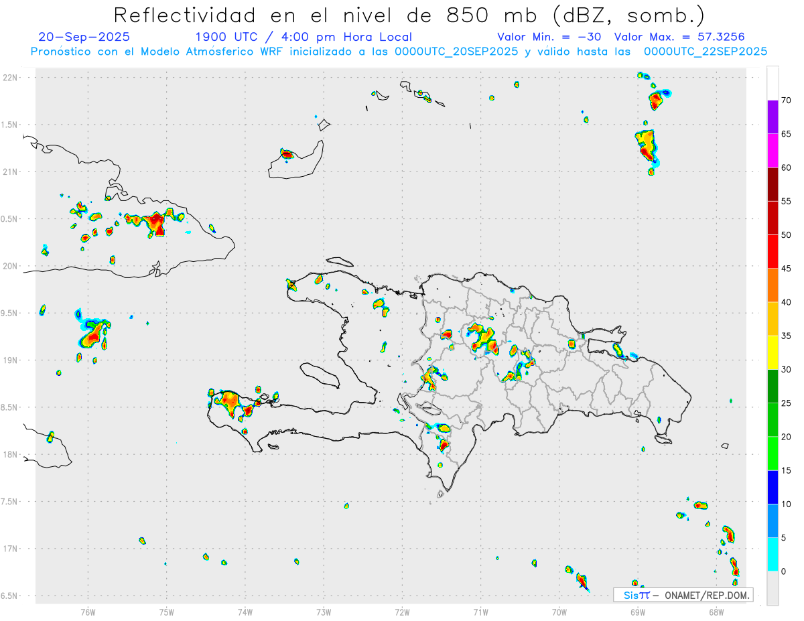Click the '73W' longitude label
The image size is (804, 621).
[x=324, y=612]
